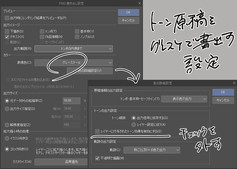This screenshot has width=237, height=169.
Task: Close the 色の詳細設定 dialog
Action: point(234,83)
